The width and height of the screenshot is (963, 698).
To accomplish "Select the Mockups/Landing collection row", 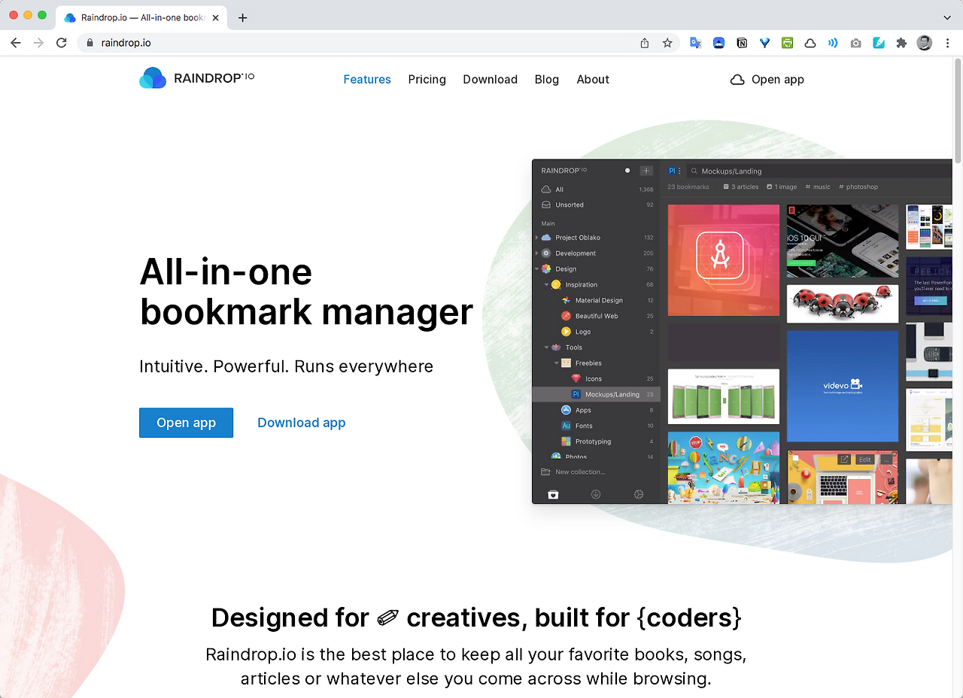I will (596, 394).
